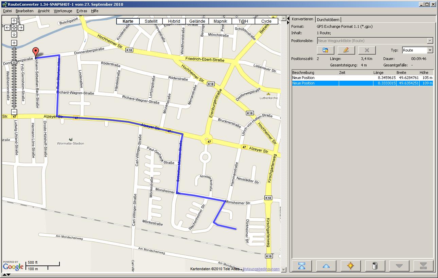The width and height of the screenshot is (438, 278).
Task: Delete selected position with trash can button
Action: (375, 266)
